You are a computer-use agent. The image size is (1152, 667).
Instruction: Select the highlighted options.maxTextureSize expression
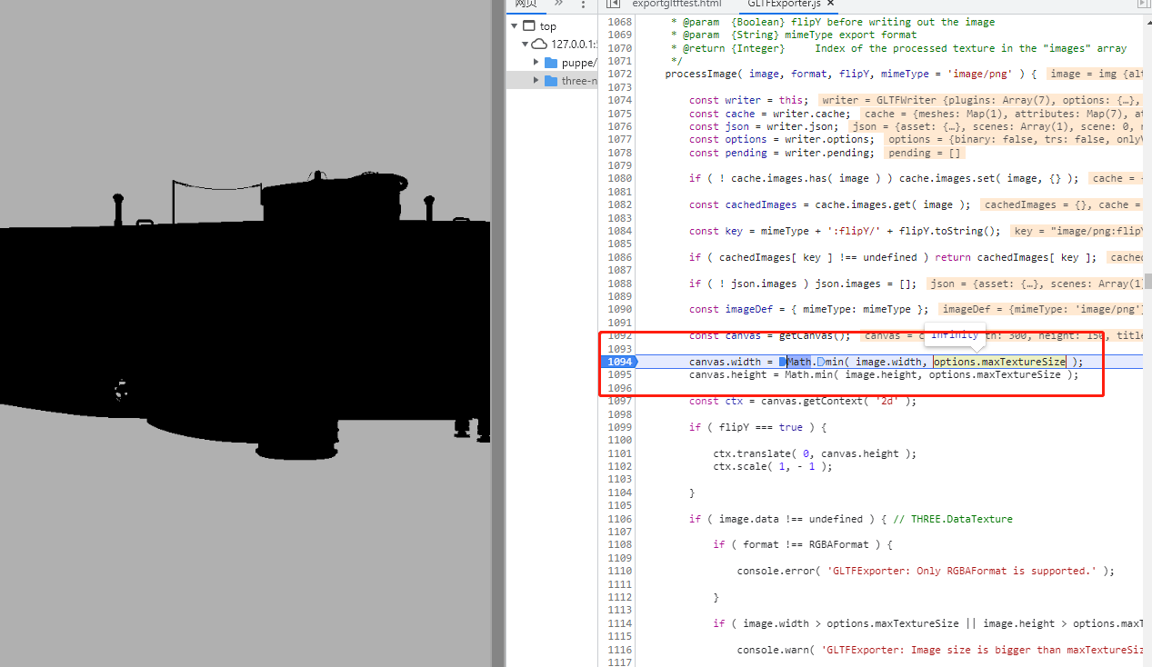point(998,361)
